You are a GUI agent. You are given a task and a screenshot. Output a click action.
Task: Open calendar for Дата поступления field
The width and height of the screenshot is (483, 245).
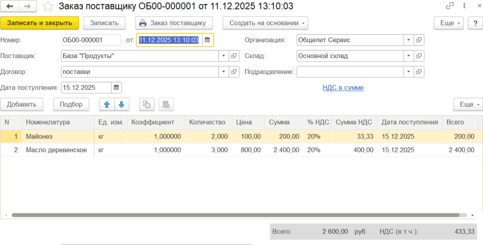tap(116, 88)
